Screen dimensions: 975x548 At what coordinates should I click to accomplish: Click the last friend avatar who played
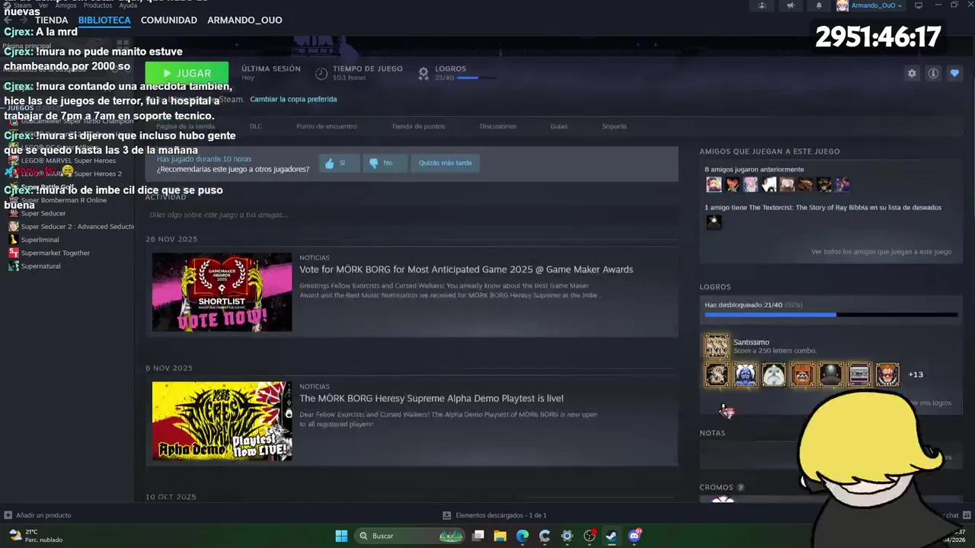[x=842, y=184]
